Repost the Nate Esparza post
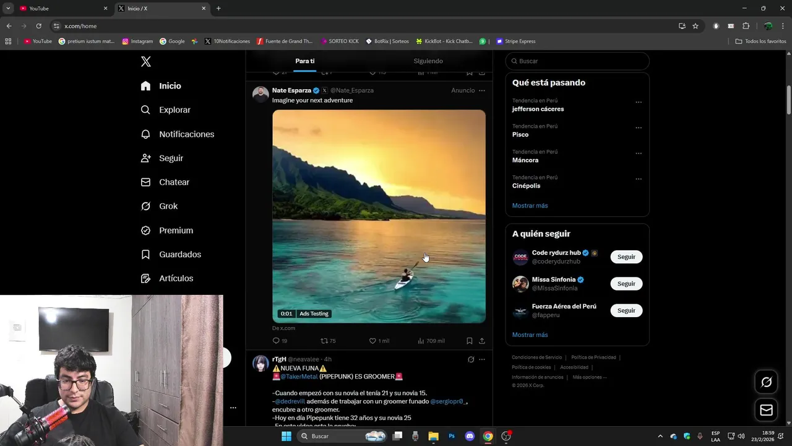The image size is (792, 446). click(328, 341)
